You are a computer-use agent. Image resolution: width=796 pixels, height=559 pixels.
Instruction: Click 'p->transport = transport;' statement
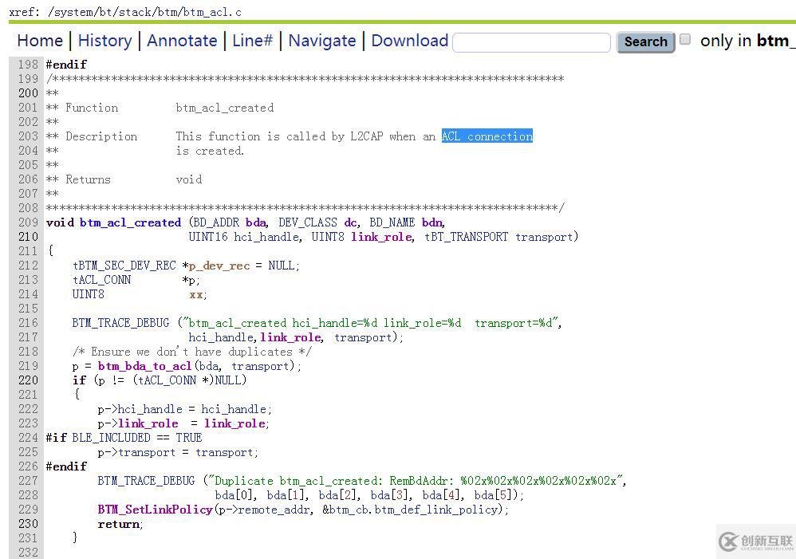click(x=178, y=452)
